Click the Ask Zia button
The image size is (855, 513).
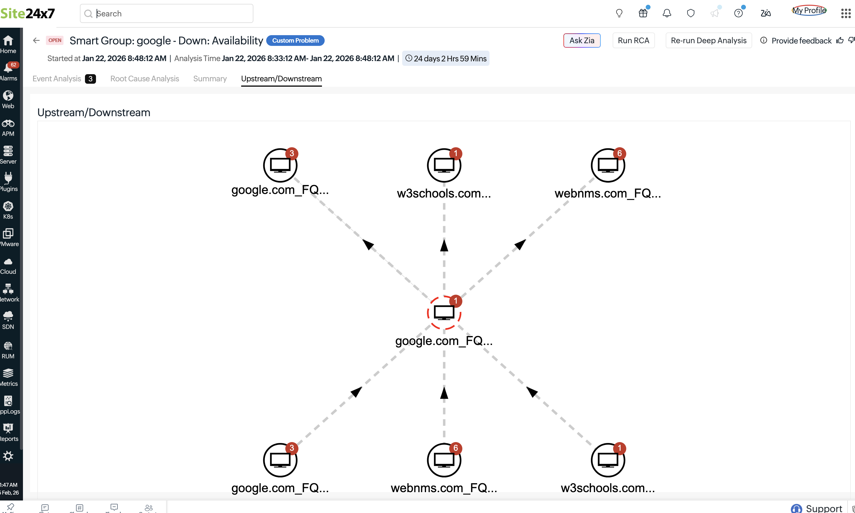[x=582, y=41]
